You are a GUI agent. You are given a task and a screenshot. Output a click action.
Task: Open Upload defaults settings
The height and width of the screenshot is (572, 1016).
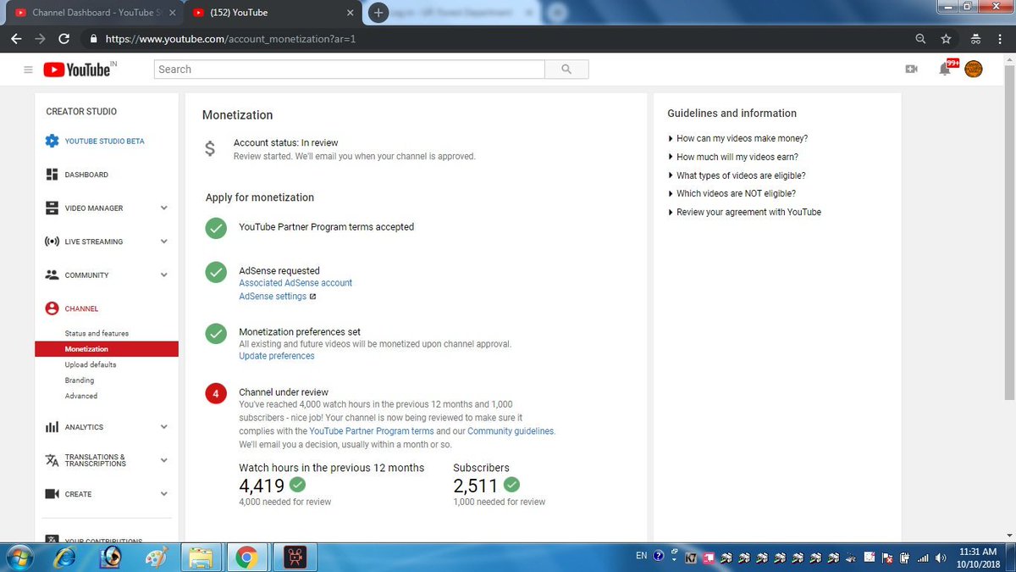point(91,364)
